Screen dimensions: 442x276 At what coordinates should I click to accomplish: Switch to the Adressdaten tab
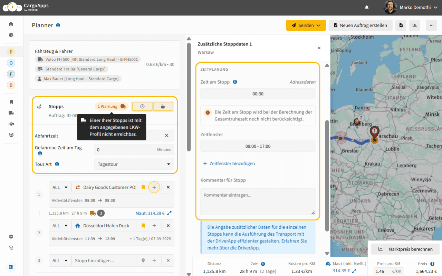pyautogui.click(x=302, y=82)
